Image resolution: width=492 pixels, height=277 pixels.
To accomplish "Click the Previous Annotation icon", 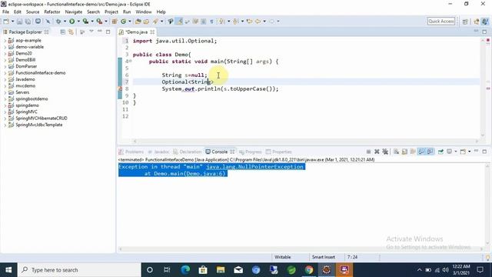I will [235, 22].
